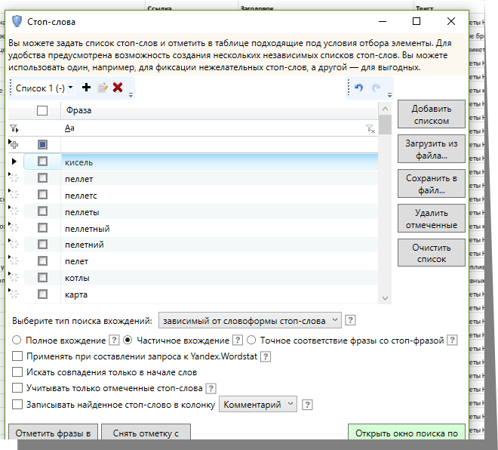Open help for Полное вхождение

[114, 340]
